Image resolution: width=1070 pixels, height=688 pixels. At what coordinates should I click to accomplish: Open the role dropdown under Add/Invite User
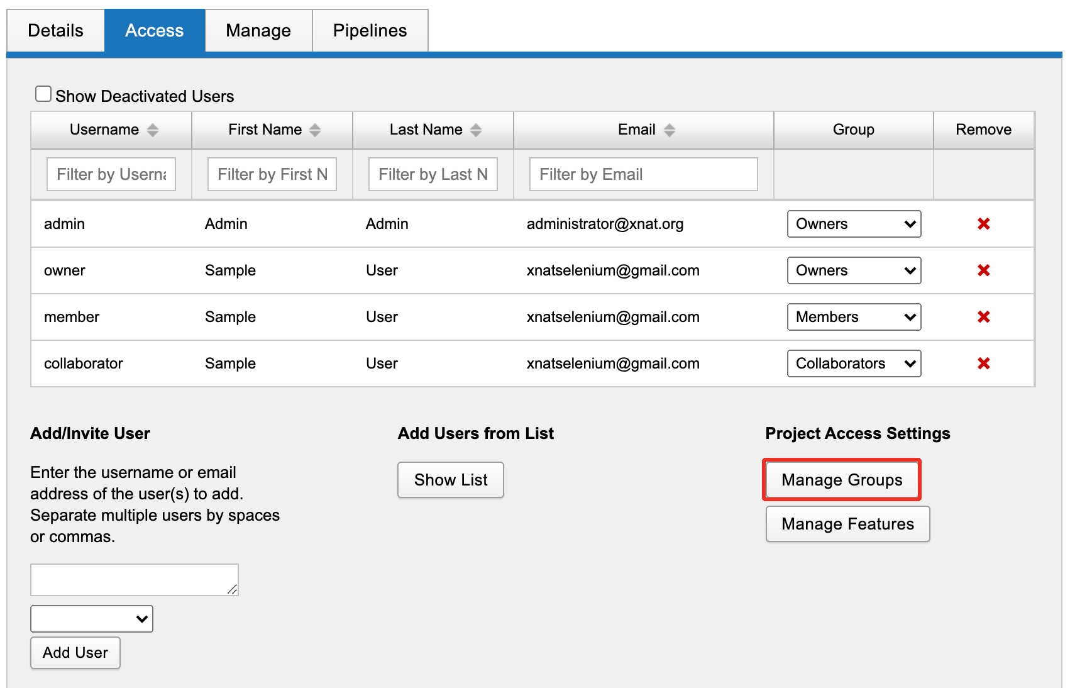pyautogui.click(x=91, y=618)
